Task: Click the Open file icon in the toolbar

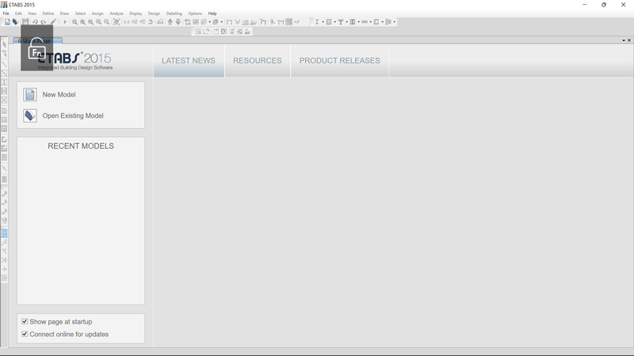Action: pos(15,22)
